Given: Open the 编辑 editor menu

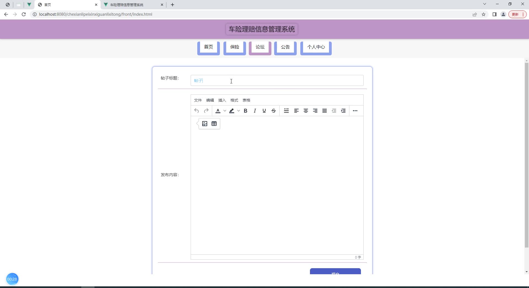Looking at the screenshot, I should coord(210,100).
